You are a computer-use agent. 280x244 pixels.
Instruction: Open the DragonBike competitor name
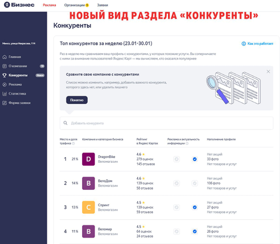[x=107, y=157]
